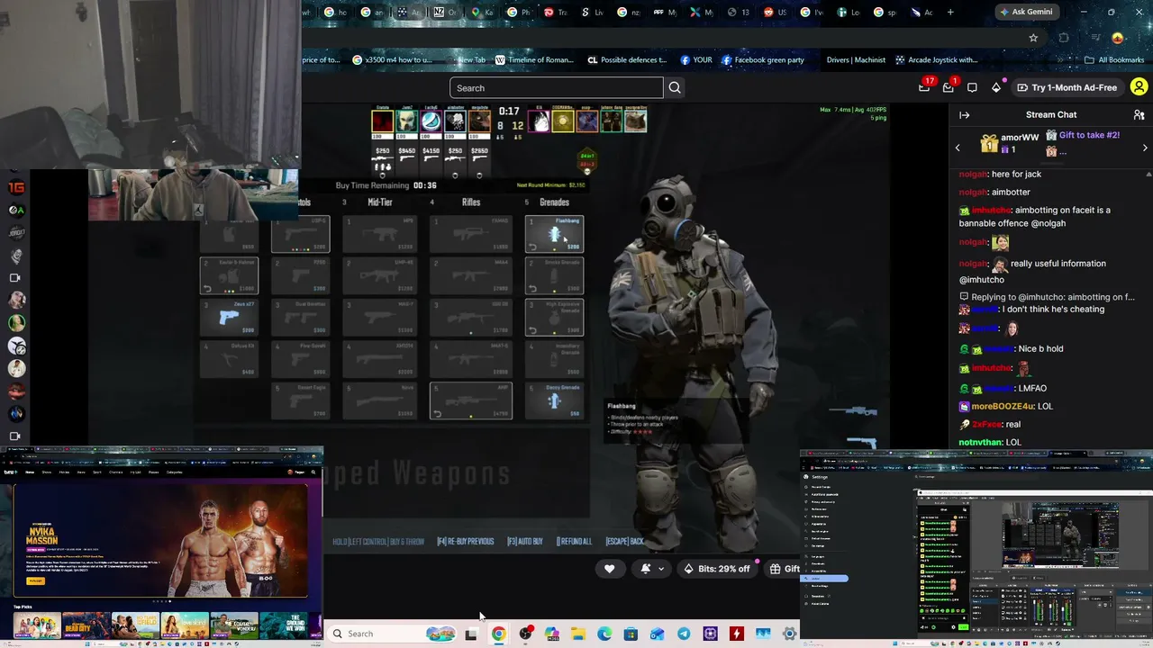Collapse the Stream Chat panel arrow
1153x648 pixels.
(964, 115)
